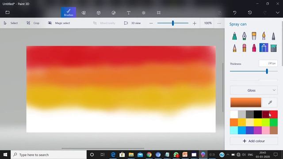Choose the bright yellow swatch
This screenshot has width=283, height=159.
[x=258, y=122]
